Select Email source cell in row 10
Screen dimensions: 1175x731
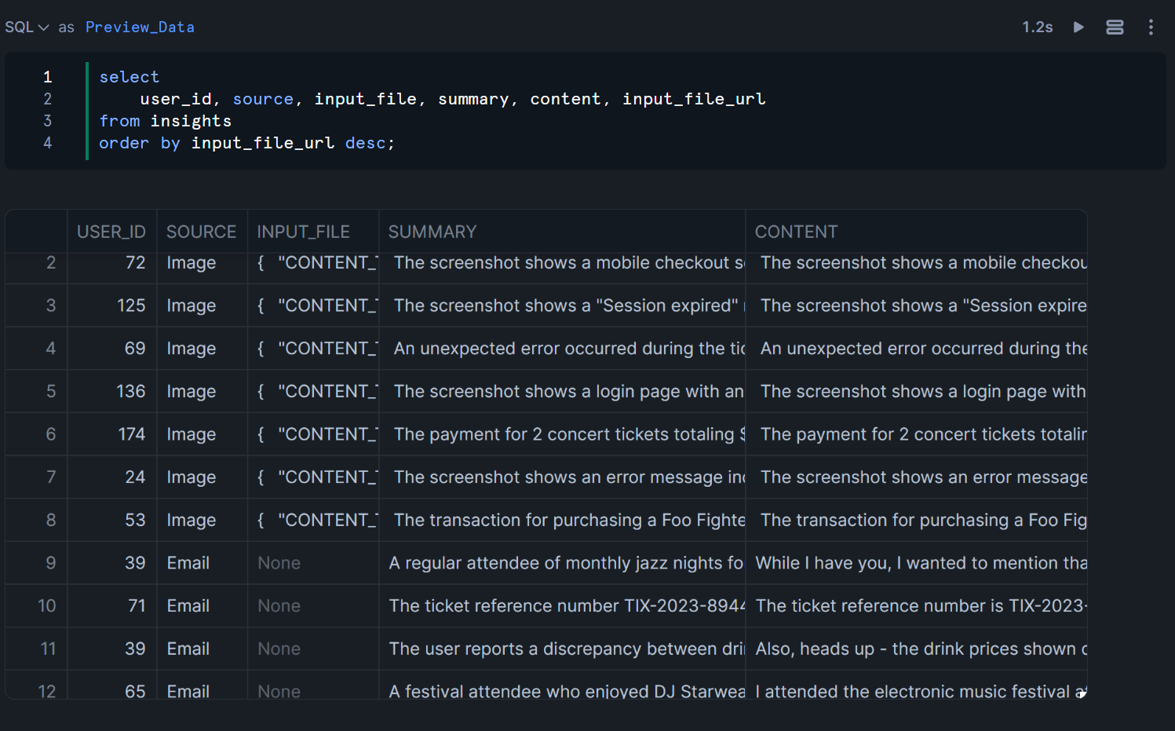[202, 606]
